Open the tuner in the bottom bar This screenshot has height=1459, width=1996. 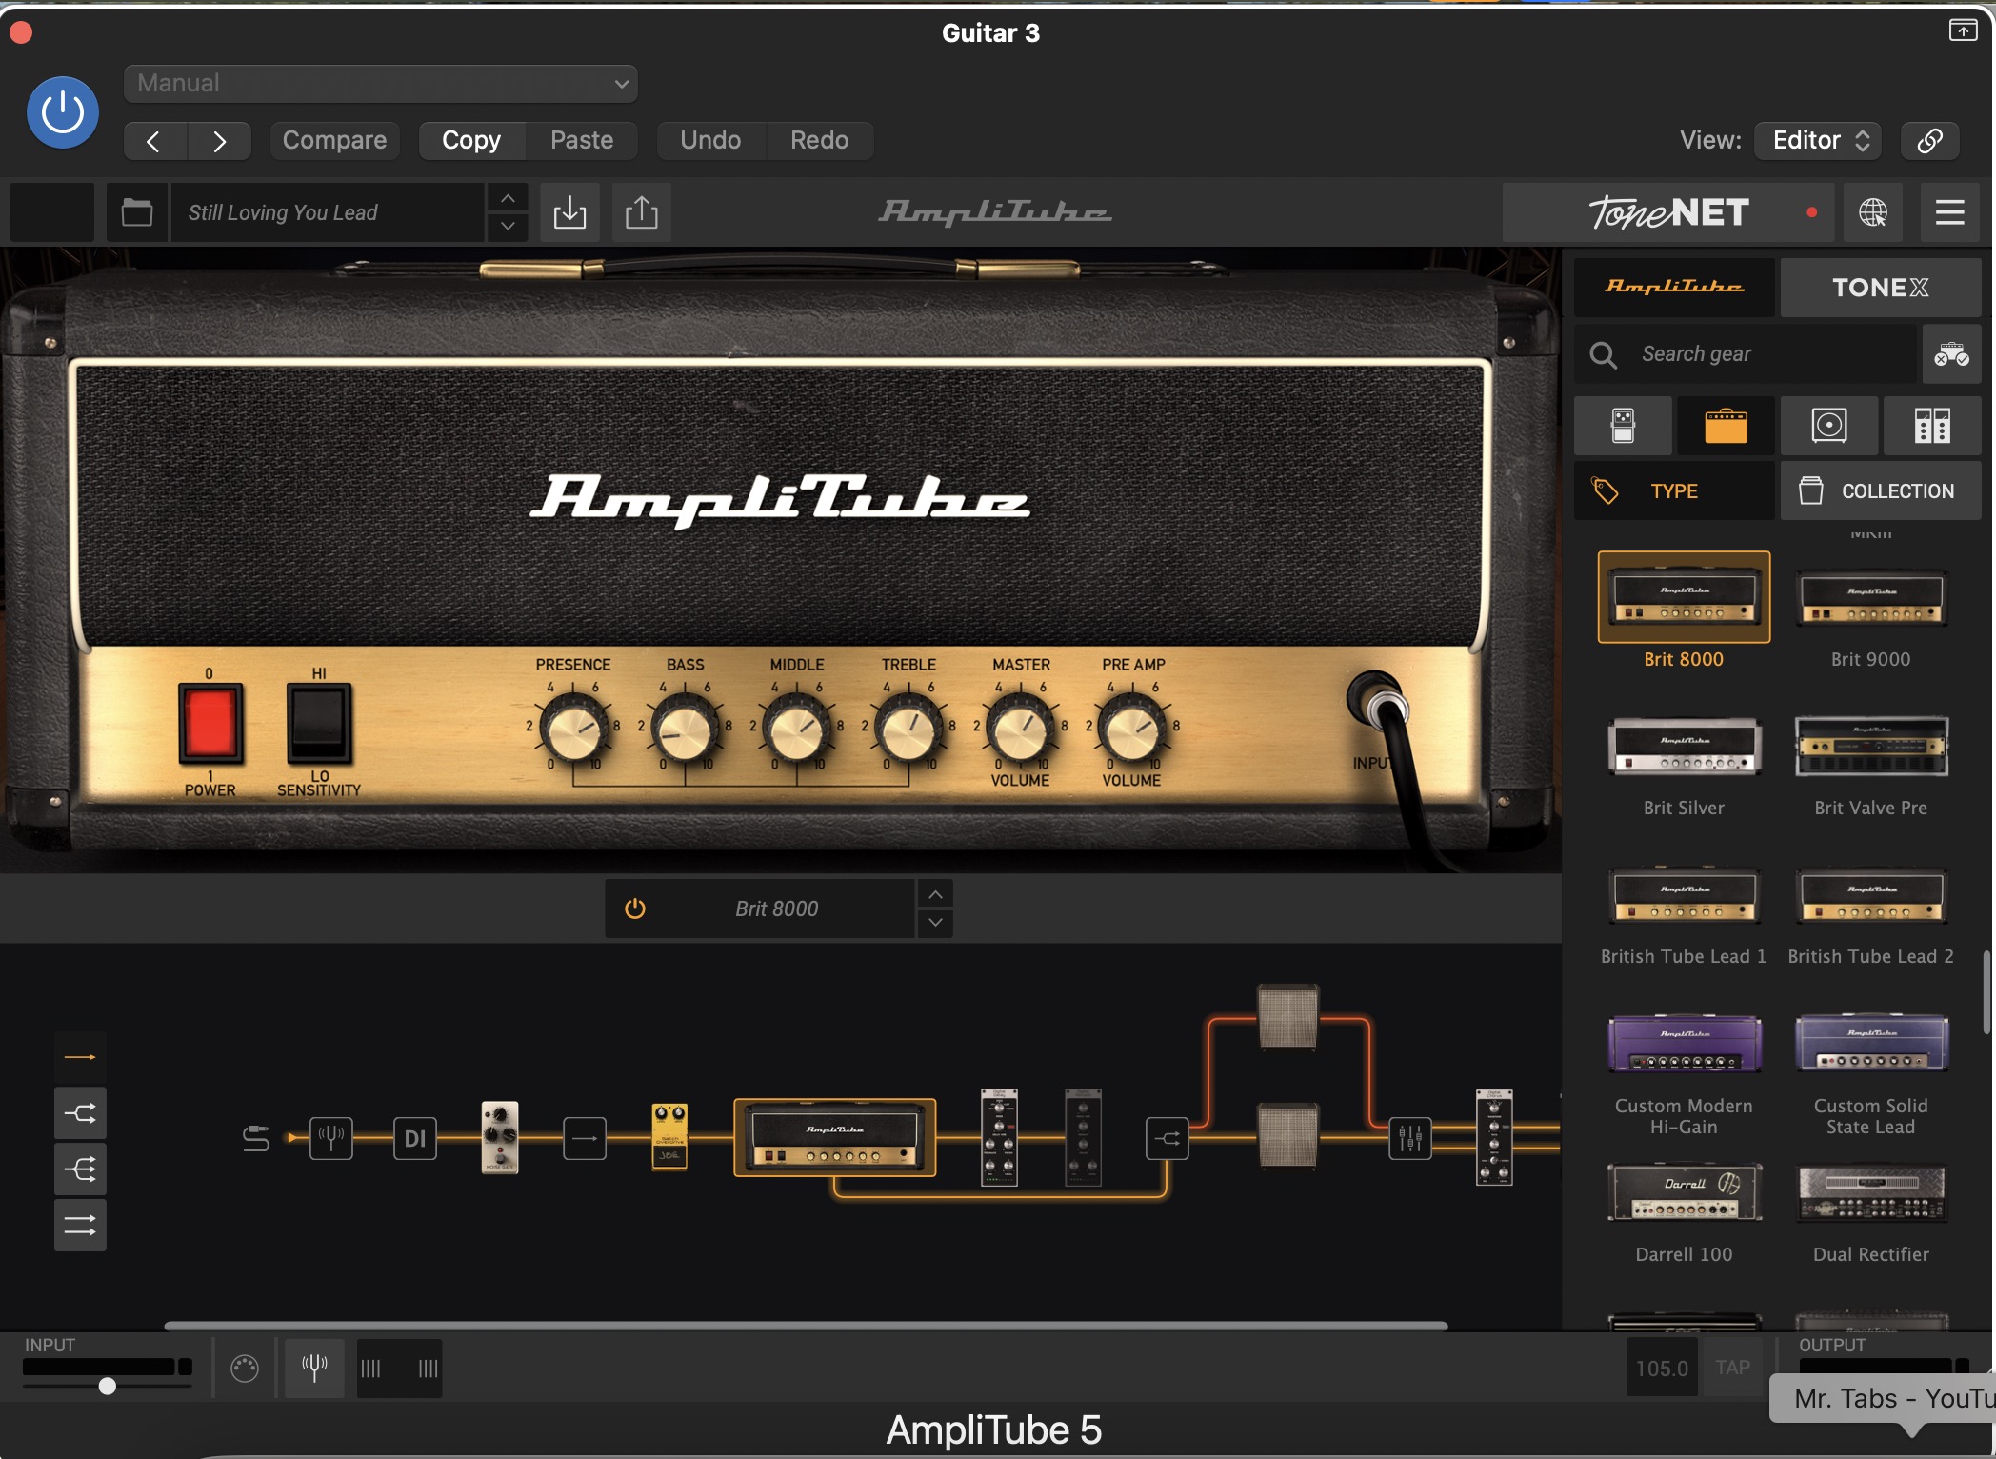click(314, 1368)
